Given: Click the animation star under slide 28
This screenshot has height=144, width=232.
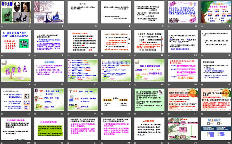Looking at the screenshot, I should [x=202, y=114].
